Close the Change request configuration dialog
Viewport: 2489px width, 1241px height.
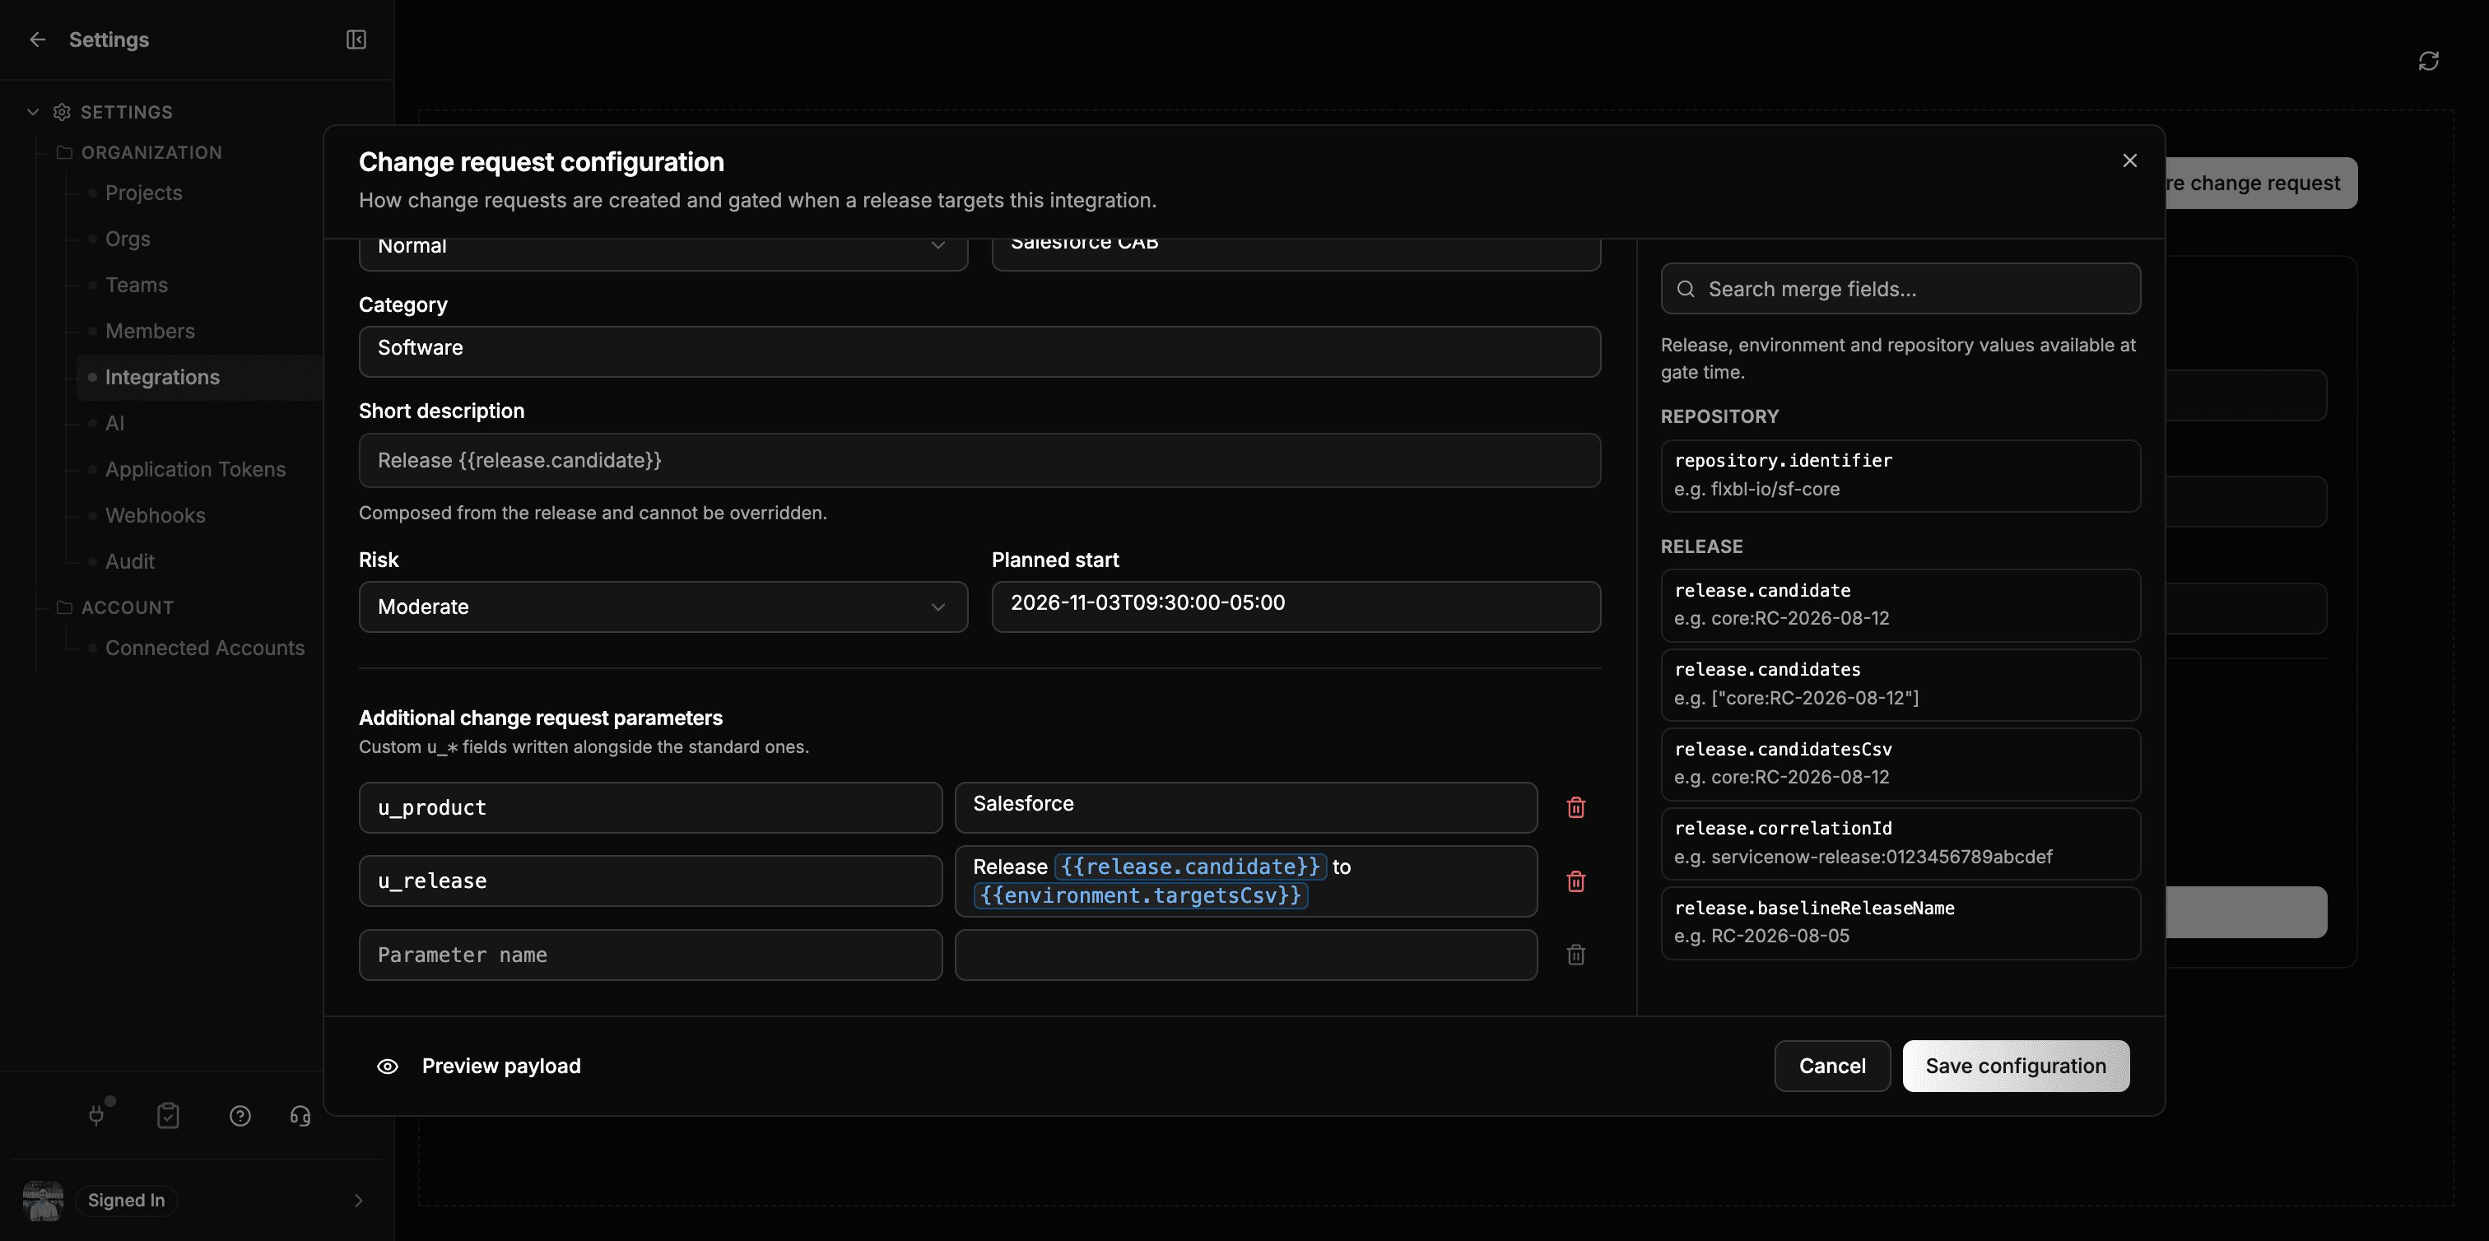click(x=2129, y=160)
